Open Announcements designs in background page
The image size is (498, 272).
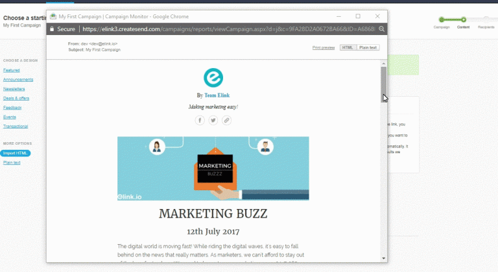(18, 80)
